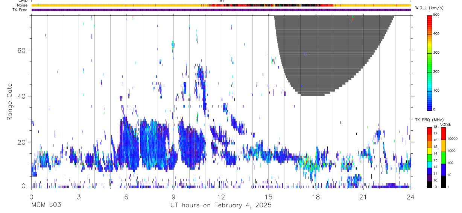462x213 pixels.
Task: Click the blue 100 swatch in NOISE legend
Action: [x=443, y=170]
